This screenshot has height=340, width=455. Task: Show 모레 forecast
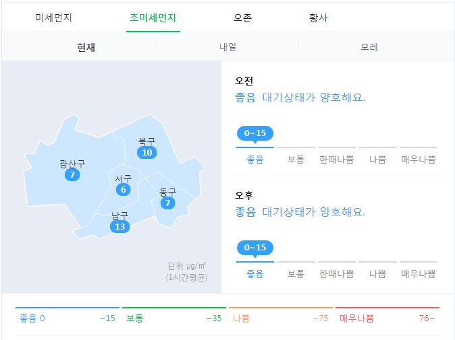point(369,47)
